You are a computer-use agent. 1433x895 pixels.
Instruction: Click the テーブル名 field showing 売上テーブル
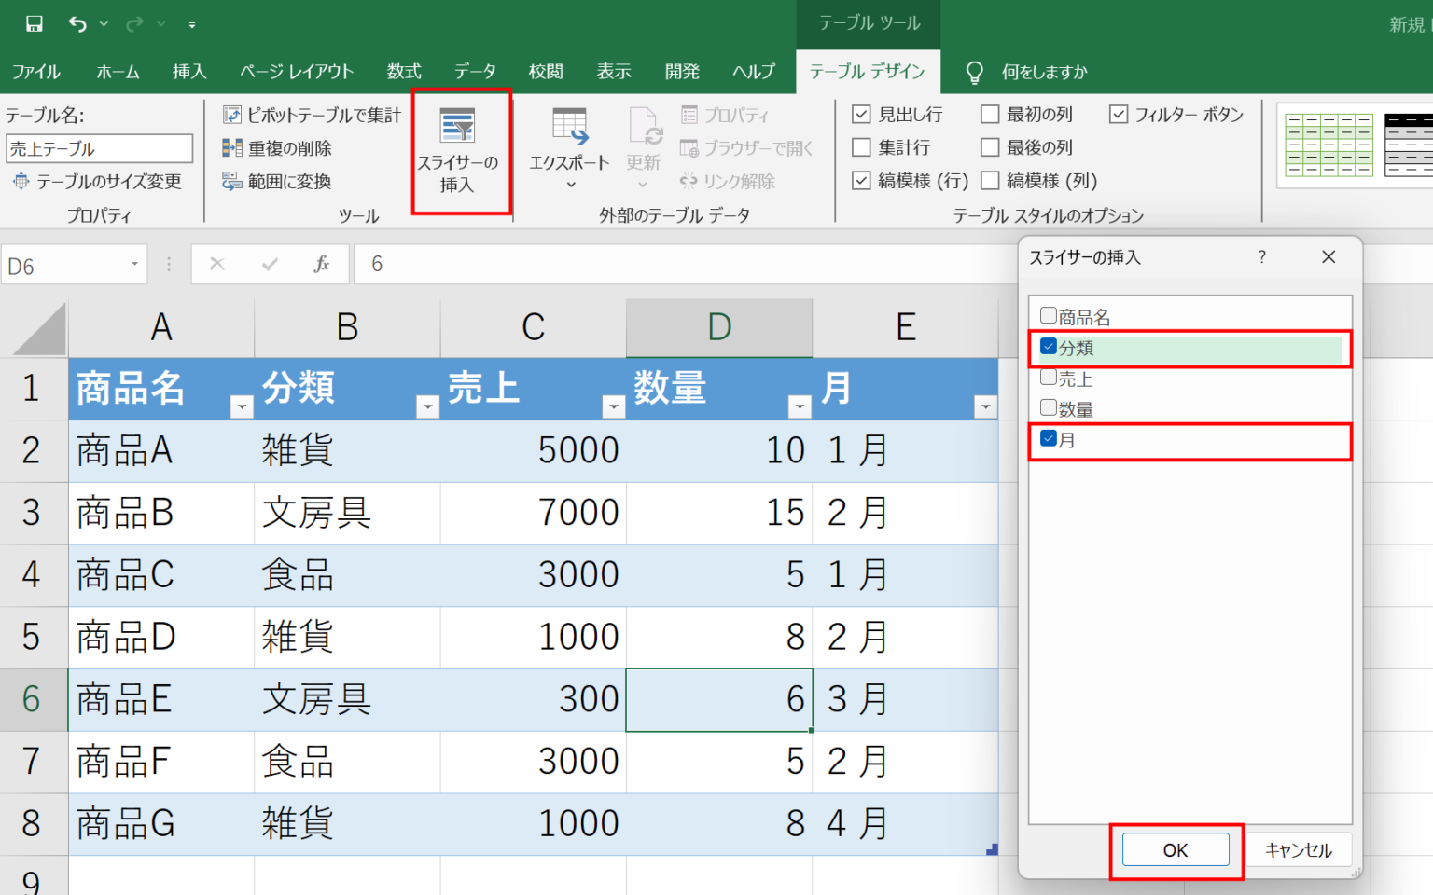tap(99, 147)
